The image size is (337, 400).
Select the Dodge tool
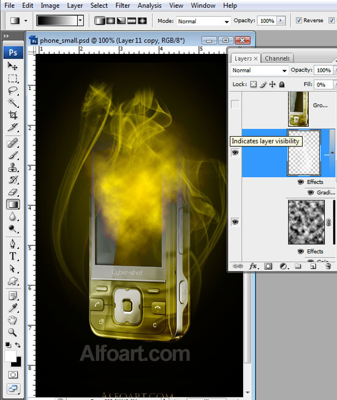12,229
